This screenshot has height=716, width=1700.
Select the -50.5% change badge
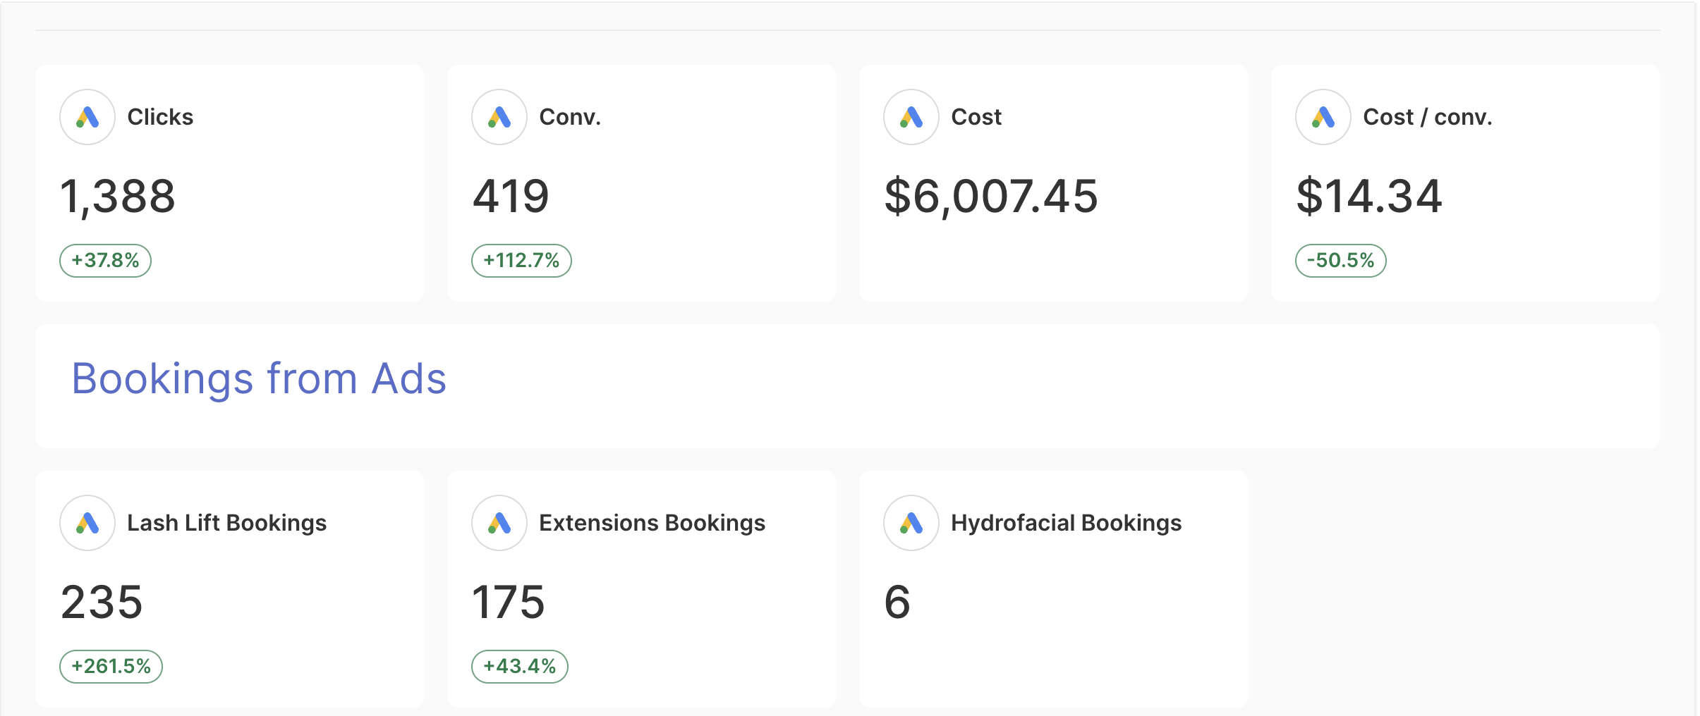(1340, 261)
